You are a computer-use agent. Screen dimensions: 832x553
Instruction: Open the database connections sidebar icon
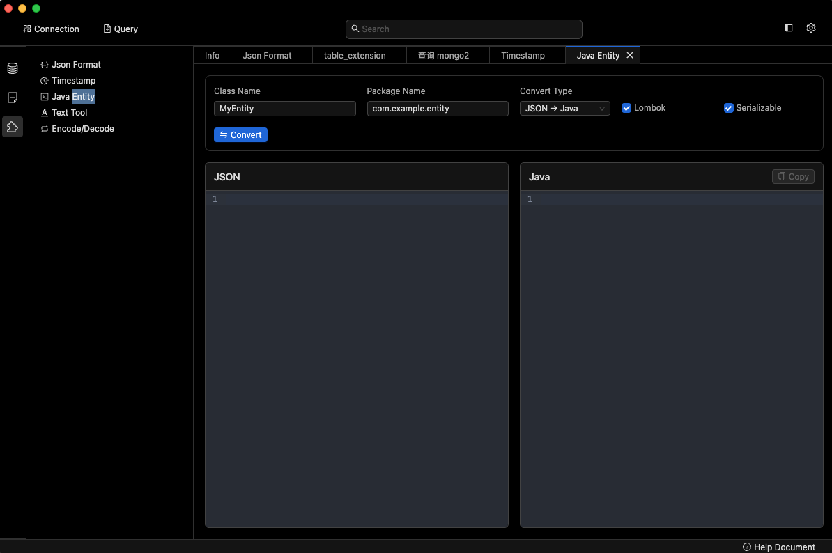[12, 68]
